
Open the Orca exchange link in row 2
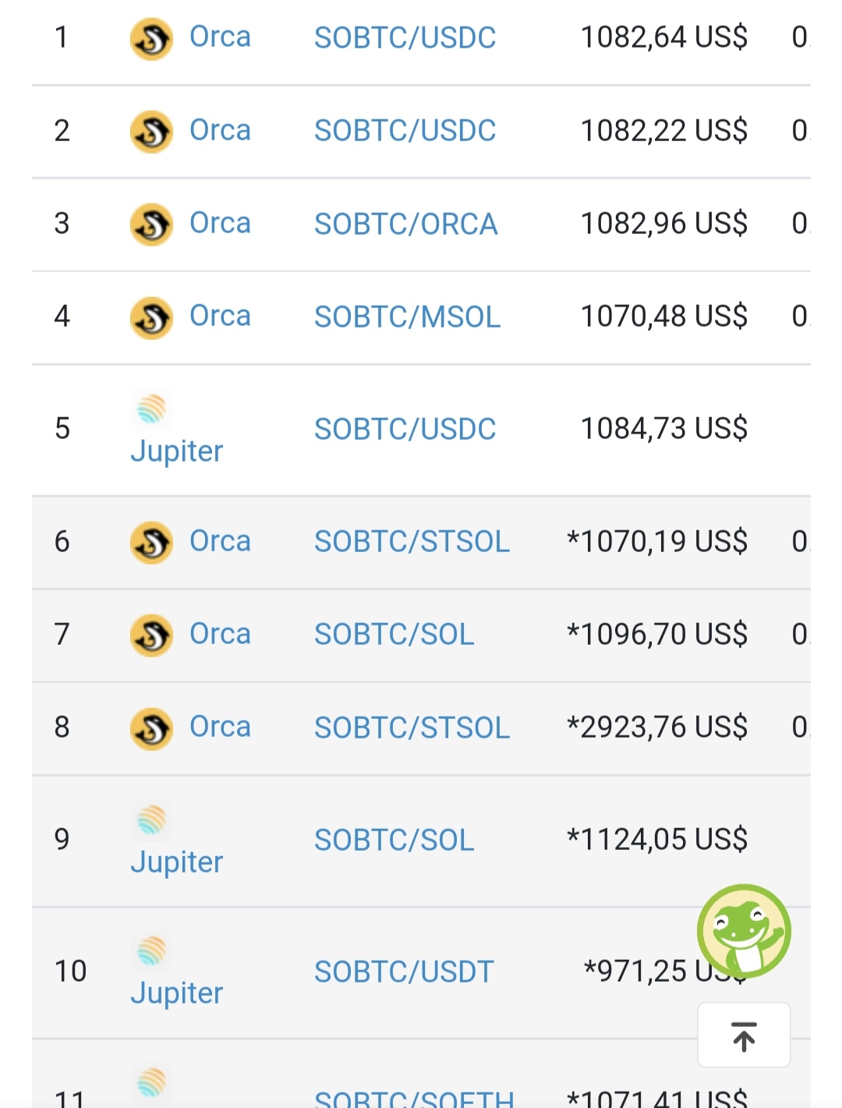pos(220,130)
